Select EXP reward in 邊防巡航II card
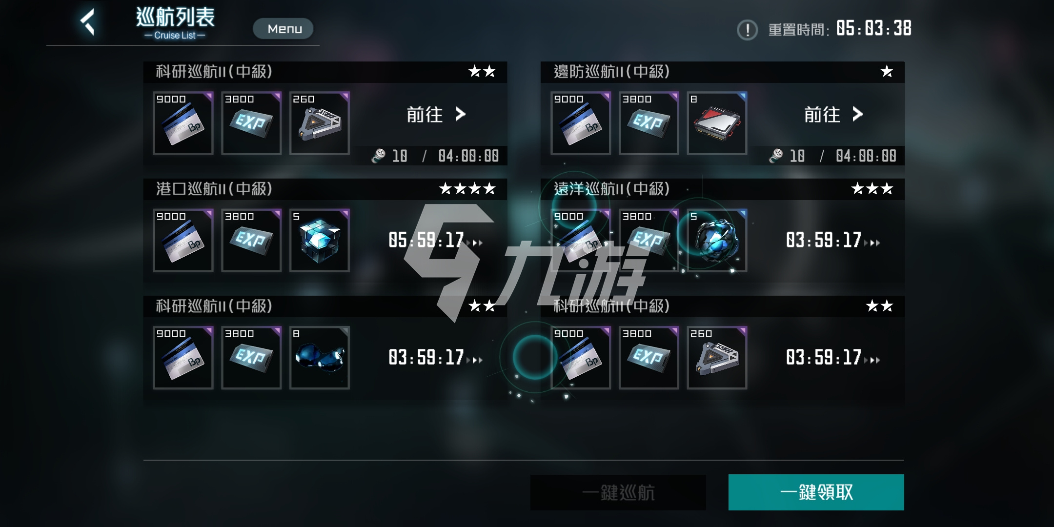Screen dimensions: 1054x527 [649, 123]
